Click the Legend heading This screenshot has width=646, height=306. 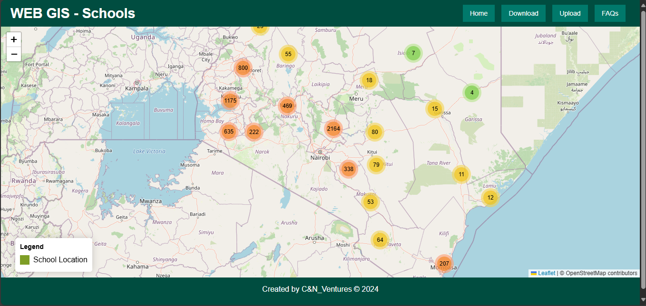coord(32,247)
